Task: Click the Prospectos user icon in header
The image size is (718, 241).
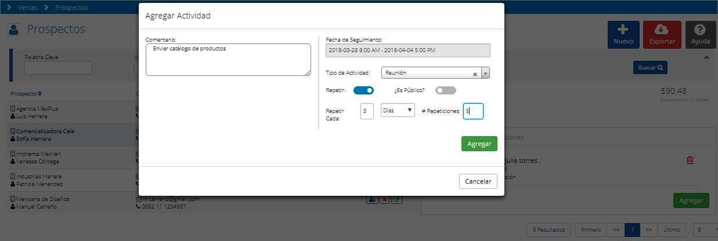Action: click(x=14, y=30)
